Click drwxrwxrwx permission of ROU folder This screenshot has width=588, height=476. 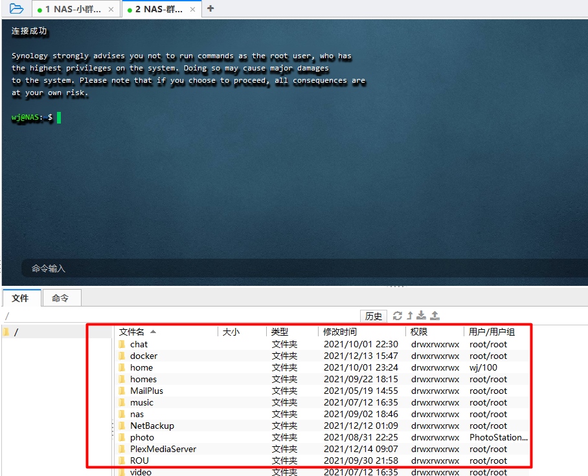435,460
